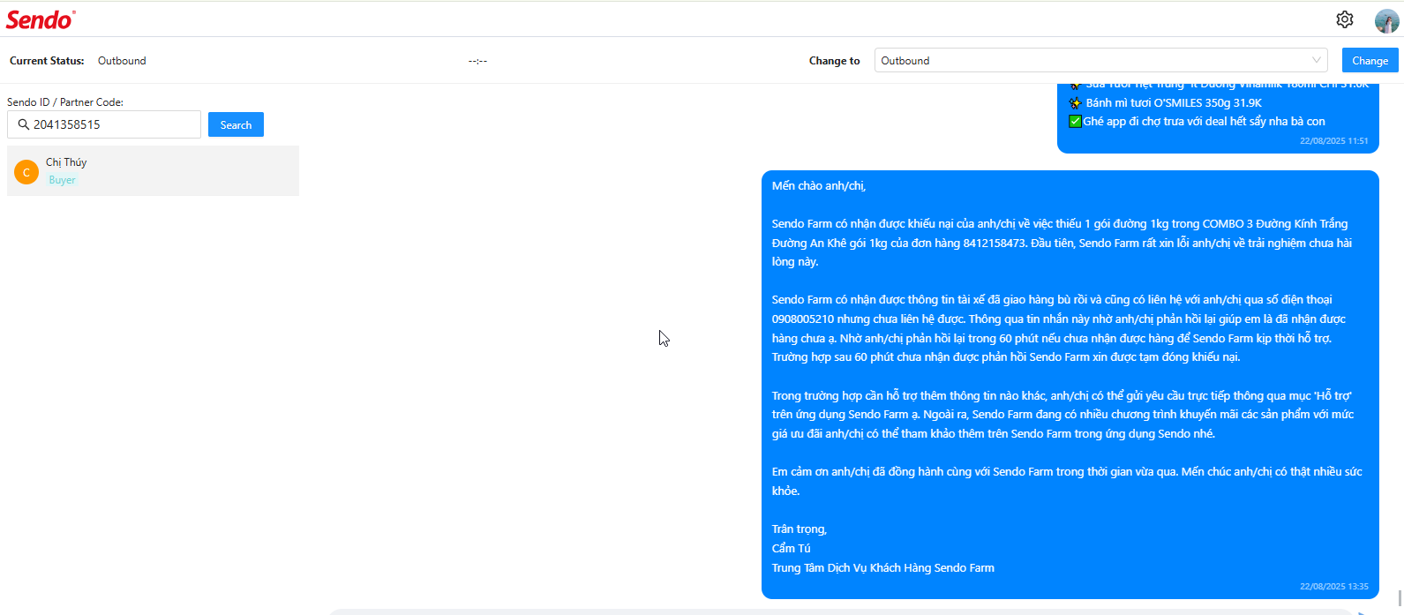Image resolution: width=1404 pixels, height=615 pixels.
Task: Click the Outbound current status value
Action: pos(122,61)
